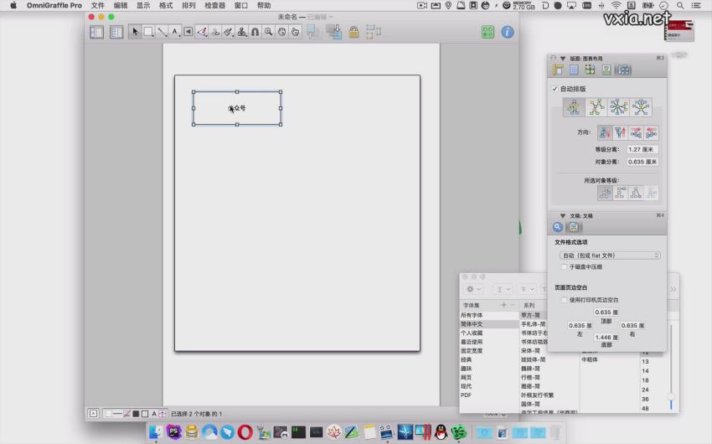The image size is (712, 444).
Task: Select 简体中文 font collection
Action: (489, 324)
